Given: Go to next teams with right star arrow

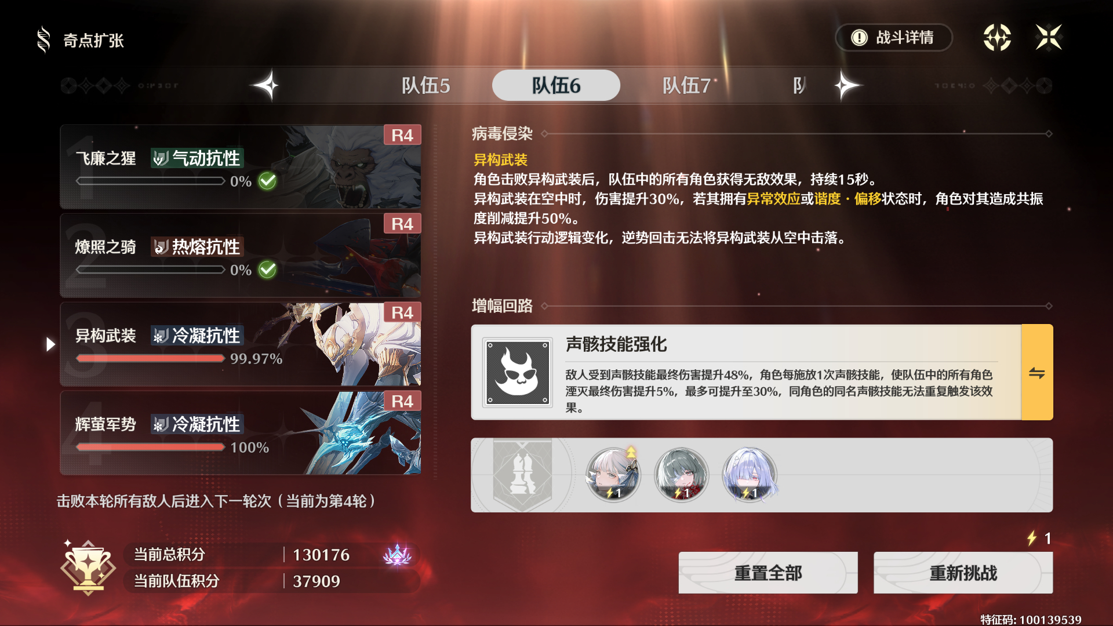Looking at the screenshot, I should (848, 86).
